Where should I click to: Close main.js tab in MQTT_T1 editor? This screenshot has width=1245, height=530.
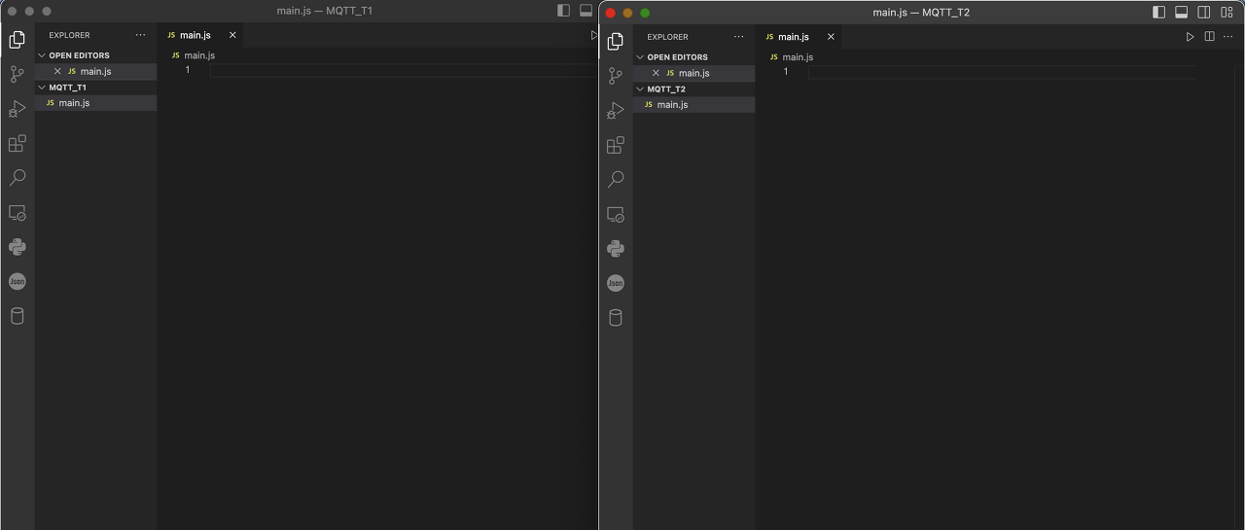click(x=232, y=35)
